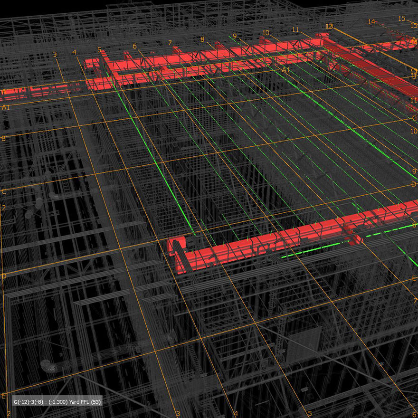Image resolution: width=418 pixels, height=418 pixels.
Task: Pick grid label 9 on the top axis
Action: [x=234, y=36]
